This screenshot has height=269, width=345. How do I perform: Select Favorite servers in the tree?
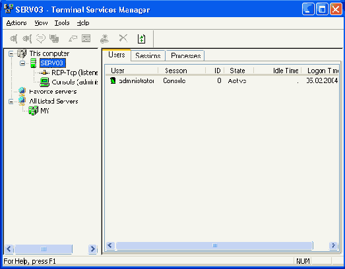[x=53, y=92]
